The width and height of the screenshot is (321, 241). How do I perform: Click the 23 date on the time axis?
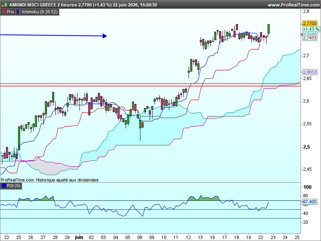click(273, 237)
